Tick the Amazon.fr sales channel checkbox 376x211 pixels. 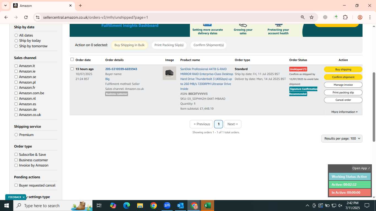(16, 88)
